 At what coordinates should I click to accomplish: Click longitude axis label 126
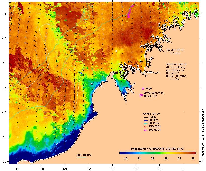click(x=183, y=169)
